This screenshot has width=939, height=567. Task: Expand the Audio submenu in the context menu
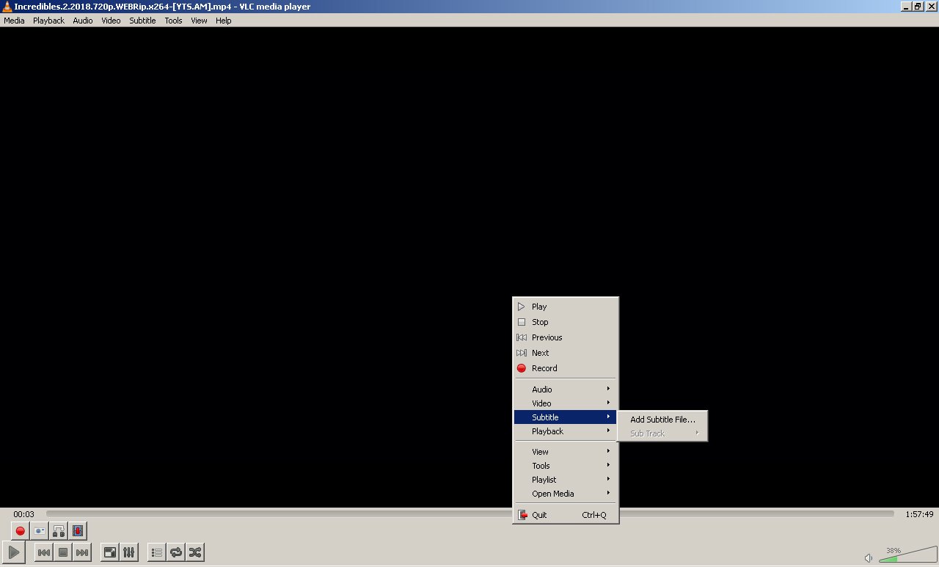pyautogui.click(x=565, y=389)
